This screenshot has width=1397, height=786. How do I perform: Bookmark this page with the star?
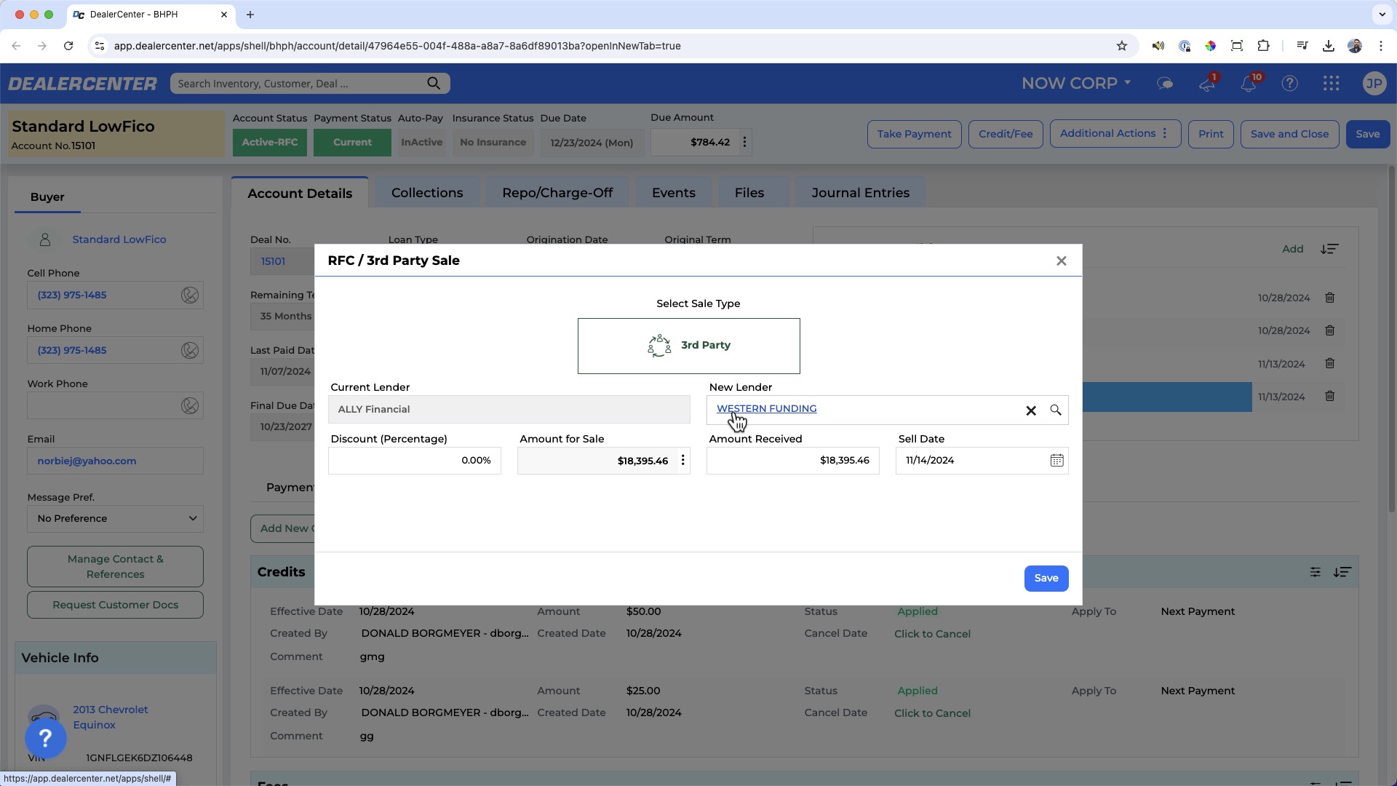click(1121, 46)
